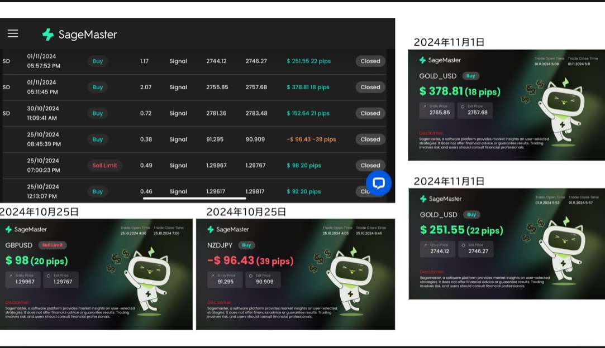The image size is (605, 348).
Task: Click the Buy tag on the $378.81 GOLD_USD card
Action: tap(471, 76)
